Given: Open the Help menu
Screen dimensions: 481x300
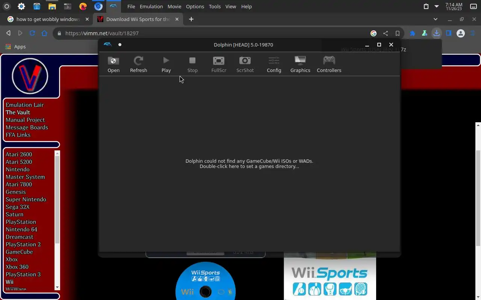Looking at the screenshot, I should point(247,6).
